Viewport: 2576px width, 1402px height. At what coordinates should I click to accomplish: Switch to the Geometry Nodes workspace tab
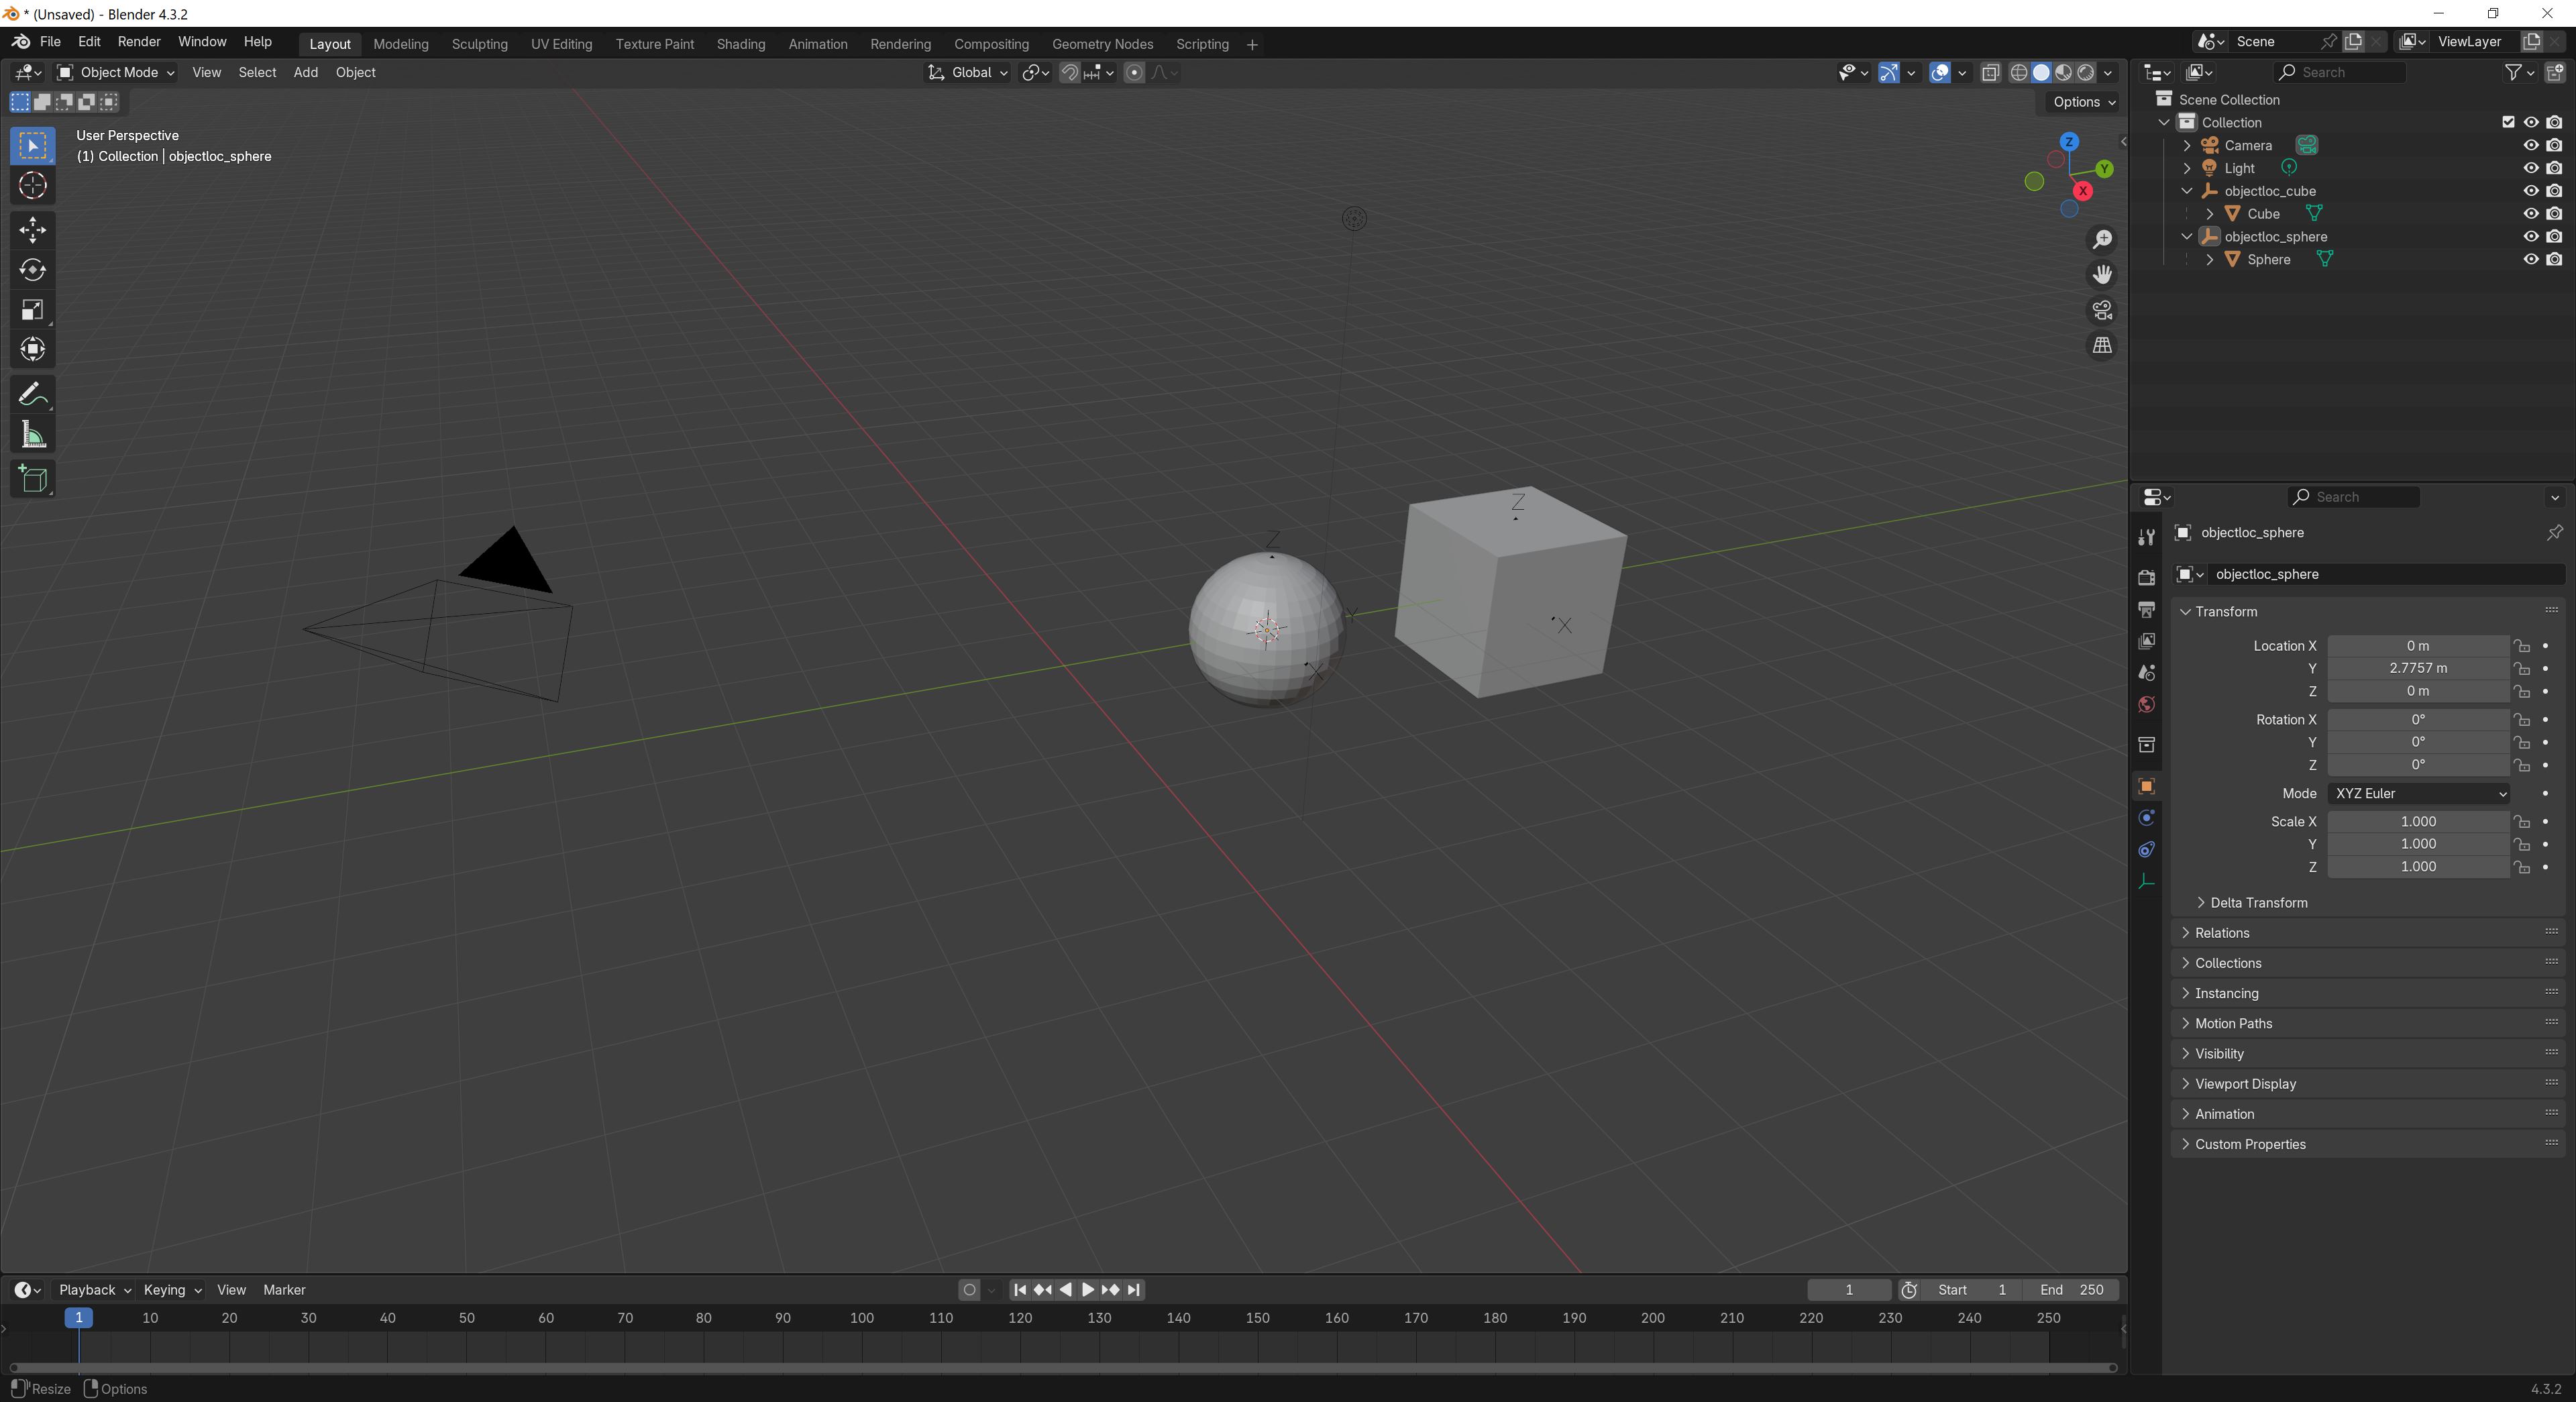click(x=1102, y=44)
